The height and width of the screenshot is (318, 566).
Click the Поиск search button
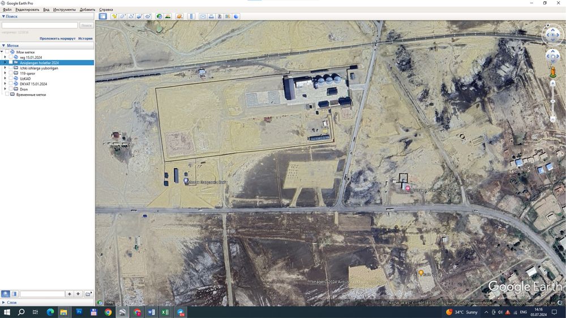86,25
